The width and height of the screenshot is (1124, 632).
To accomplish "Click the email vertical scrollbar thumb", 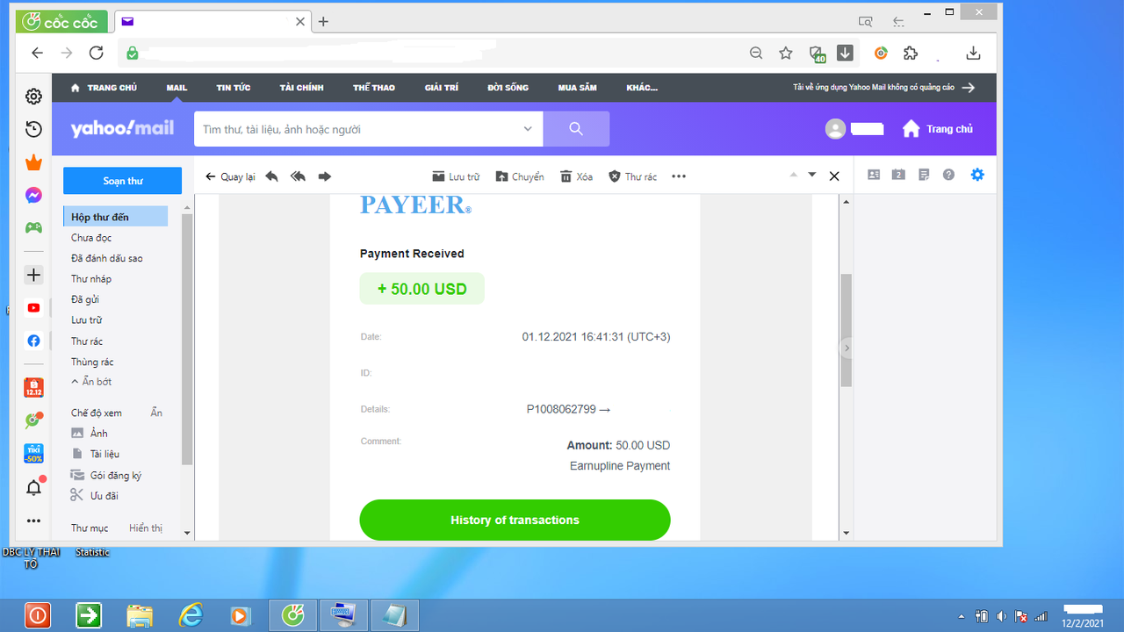I will (846, 329).
